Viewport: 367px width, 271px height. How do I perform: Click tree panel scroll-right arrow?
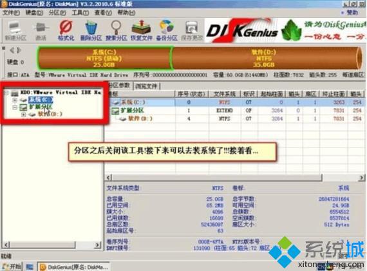97,245
